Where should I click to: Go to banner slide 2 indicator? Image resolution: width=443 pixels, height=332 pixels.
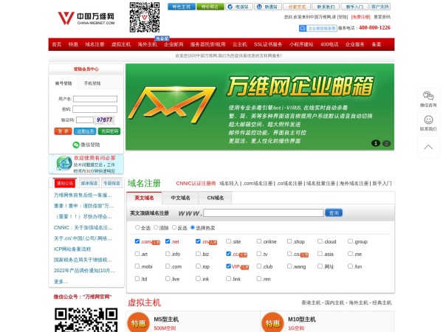[x=386, y=143]
